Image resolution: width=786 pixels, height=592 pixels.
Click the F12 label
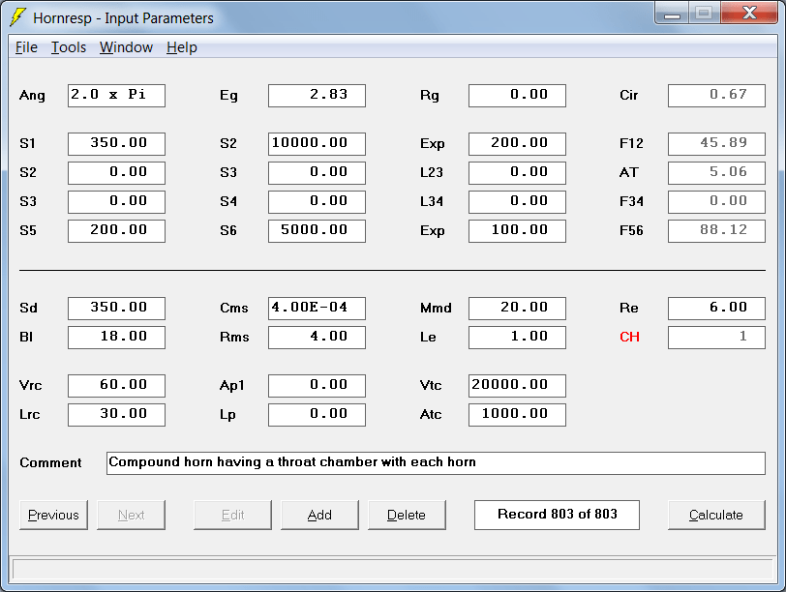coord(631,144)
